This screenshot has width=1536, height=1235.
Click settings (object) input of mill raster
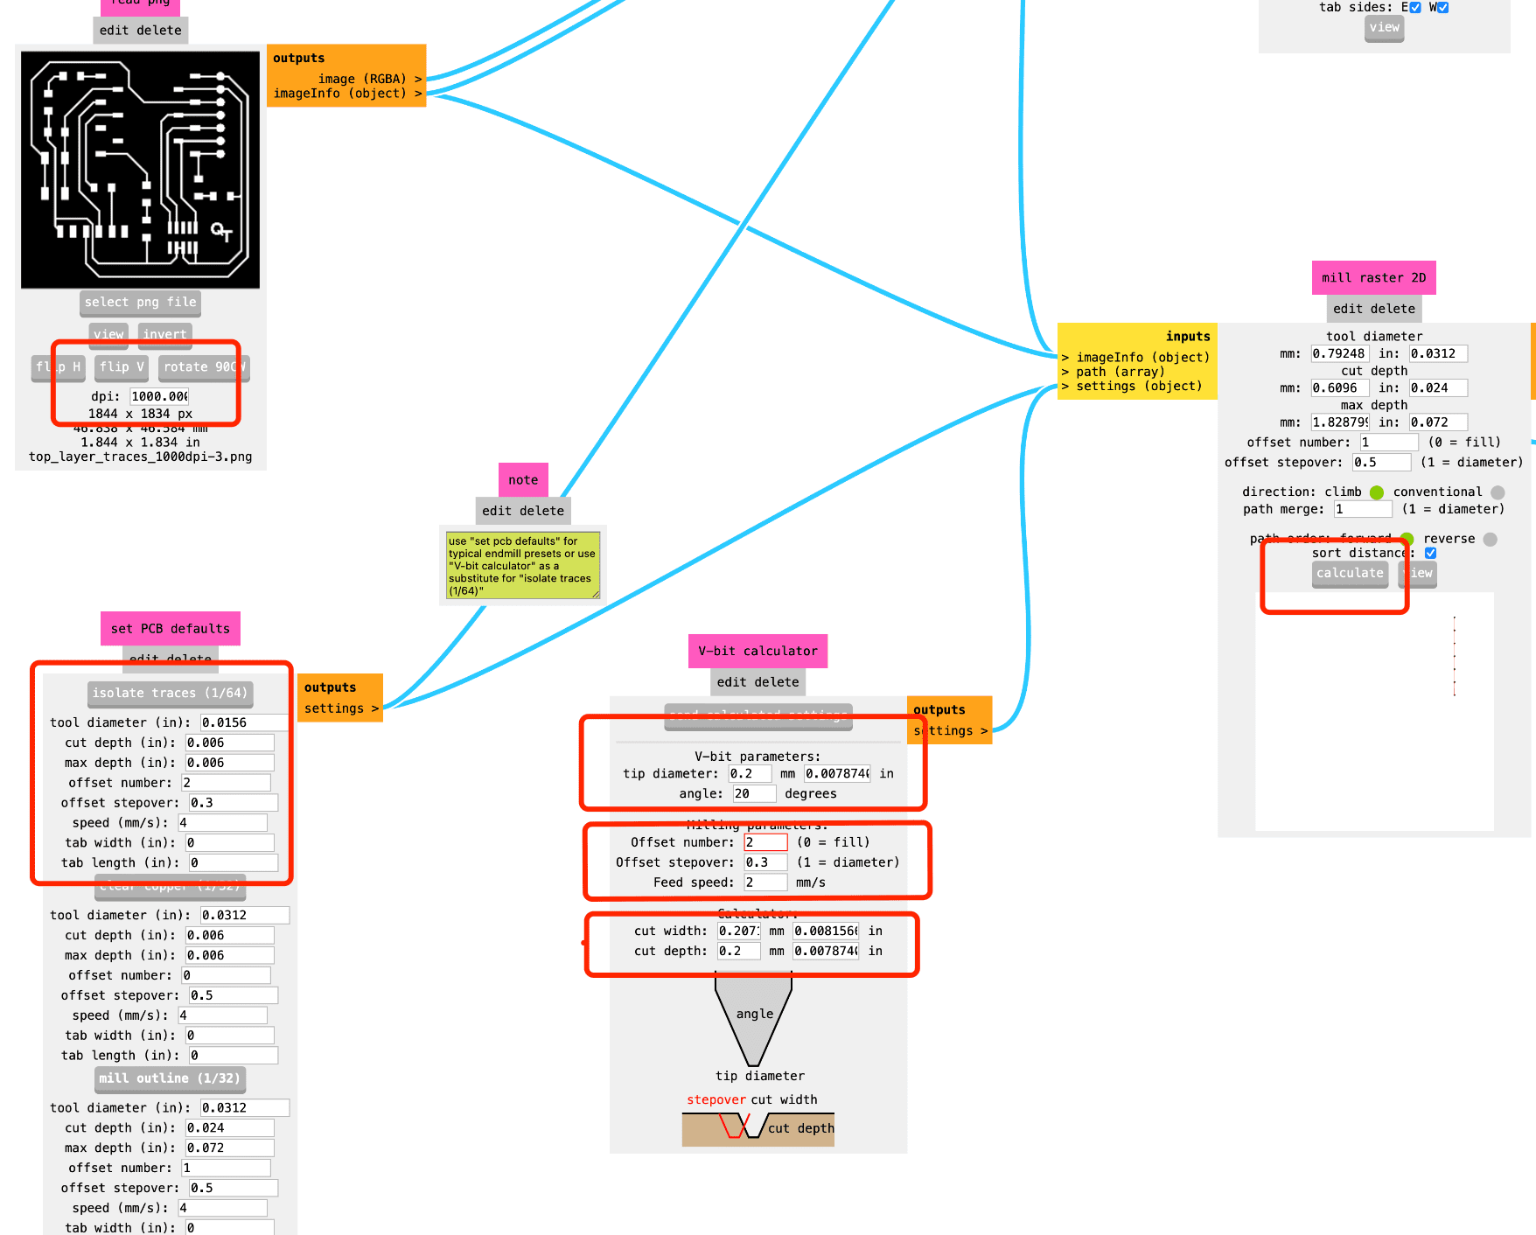click(x=1132, y=387)
